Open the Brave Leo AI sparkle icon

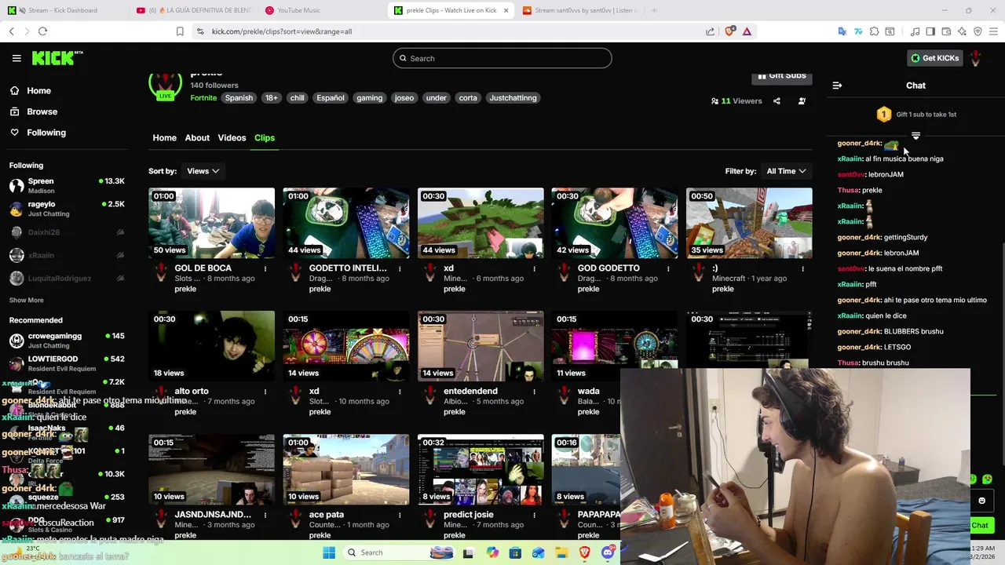point(962,31)
